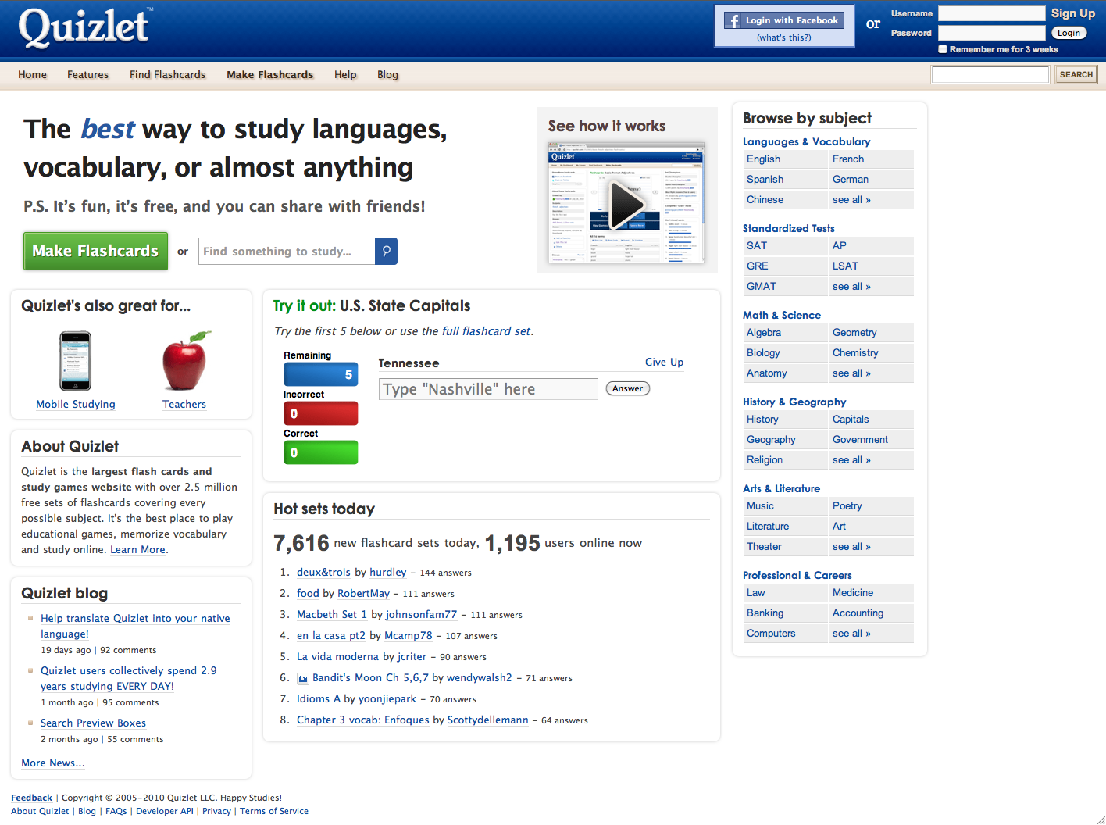Click the magnifier search icon button
Viewport: 1106px width, 825px height.
386,251
